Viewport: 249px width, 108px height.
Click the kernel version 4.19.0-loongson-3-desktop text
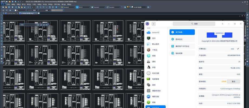pos(230,89)
